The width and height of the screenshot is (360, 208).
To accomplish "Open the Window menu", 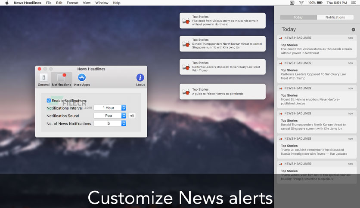I will tap(102, 3).
